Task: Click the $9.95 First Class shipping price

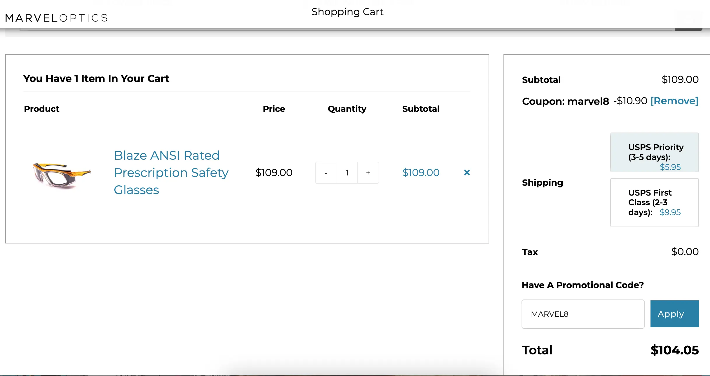Action: click(670, 212)
